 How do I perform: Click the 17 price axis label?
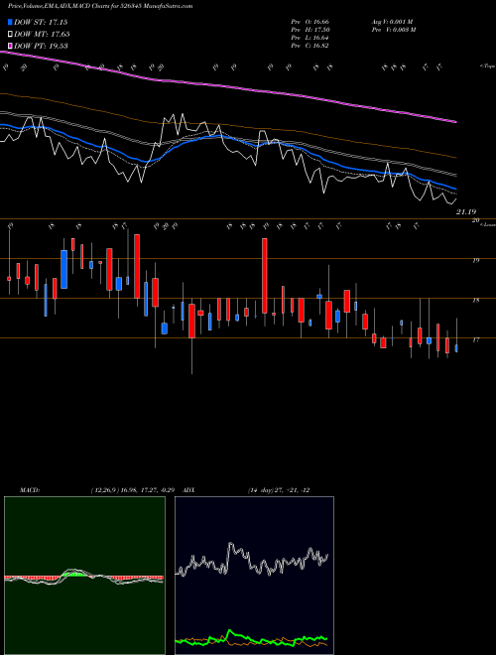(x=475, y=339)
